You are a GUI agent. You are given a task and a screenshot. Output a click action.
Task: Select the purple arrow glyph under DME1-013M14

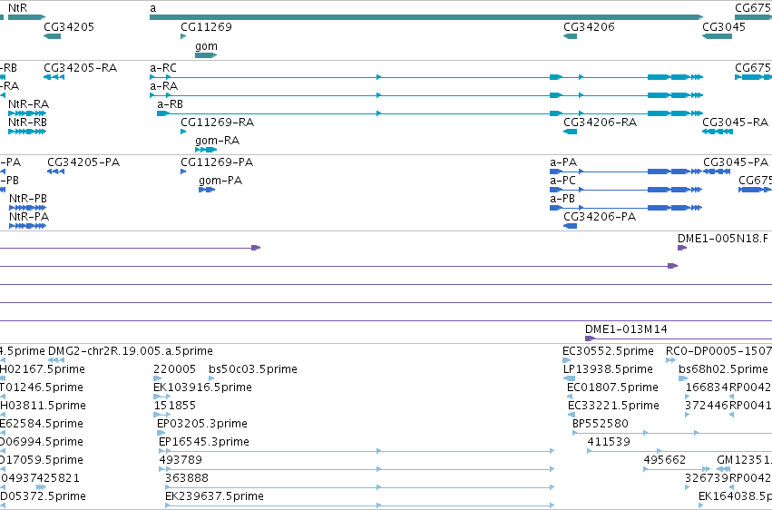[x=590, y=338]
